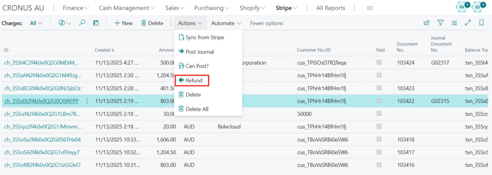Expand the Stripe menu

(287, 8)
